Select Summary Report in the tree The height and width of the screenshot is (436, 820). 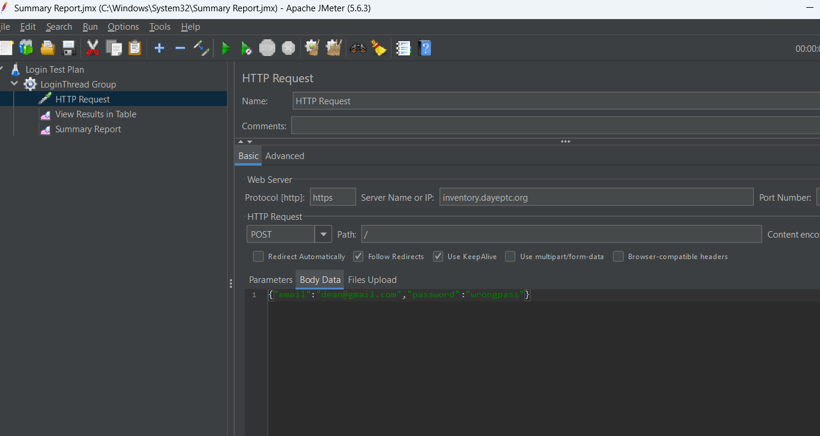point(88,129)
